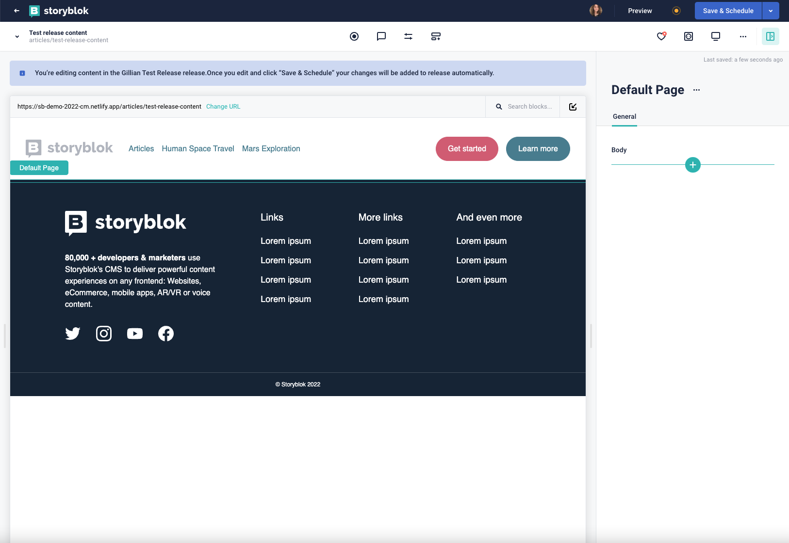This screenshot has height=543, width=789.
Task: Click the preview header Storyblok logo
Action: coord(69,148)
